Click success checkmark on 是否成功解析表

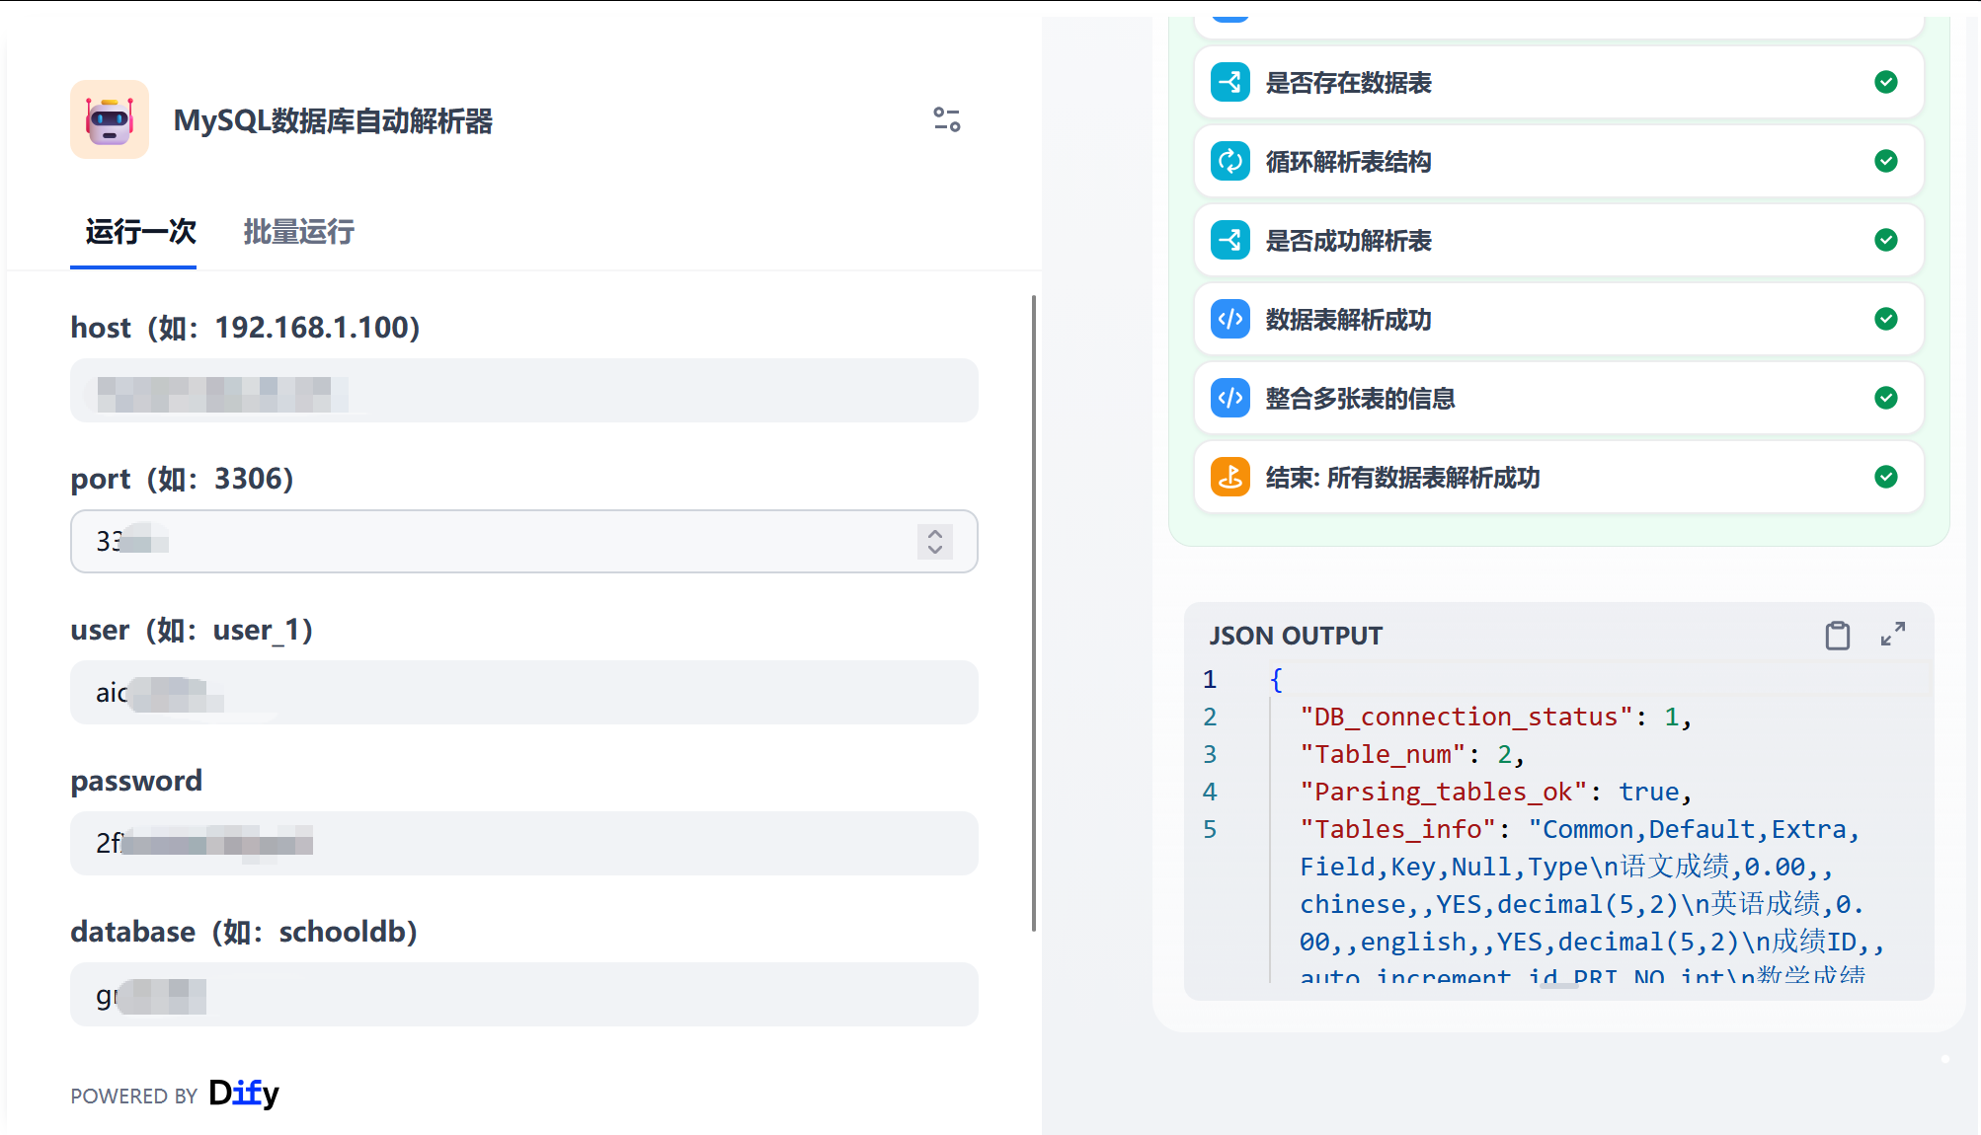point(1885,241)
